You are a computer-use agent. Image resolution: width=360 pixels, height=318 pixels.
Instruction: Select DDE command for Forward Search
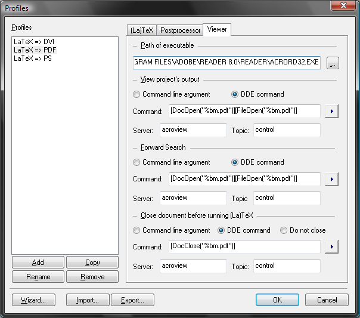(257, 162)
